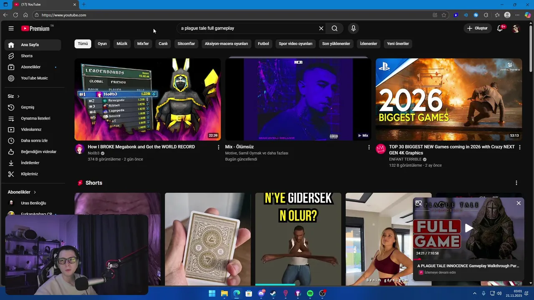Open Uras Benlioğlu subscription channel
The image size is (534, 300).
(x=33, y=203)
